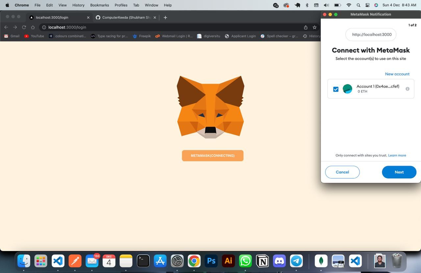Close the ComputerKeeda GitHub tab

tap(155, 17)
